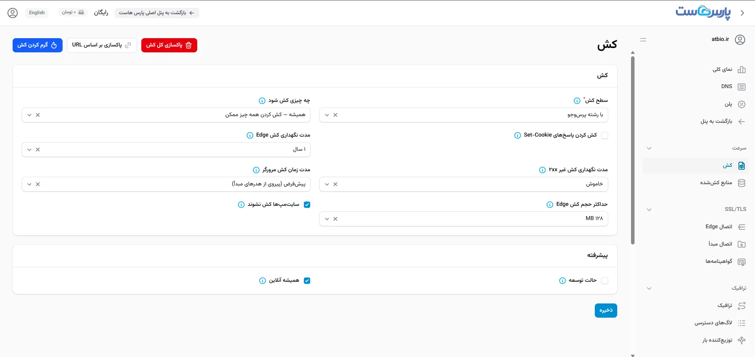Clear the خاموش non-2xx cache value
The height and width of the screenshot is (357, 755).
(x=335, y=184)
